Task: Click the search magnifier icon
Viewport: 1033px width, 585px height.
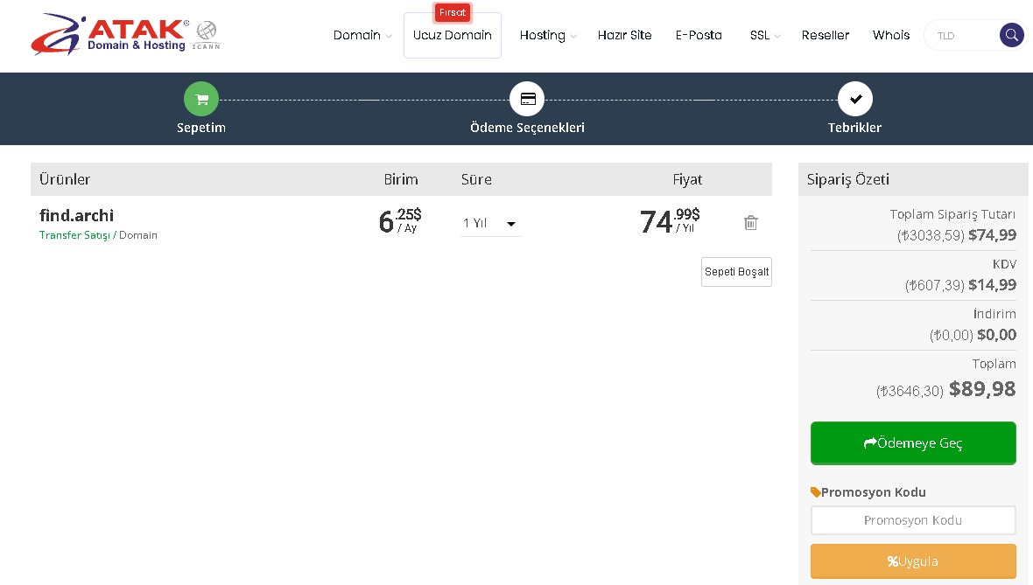Action: tap(1011, 36)
